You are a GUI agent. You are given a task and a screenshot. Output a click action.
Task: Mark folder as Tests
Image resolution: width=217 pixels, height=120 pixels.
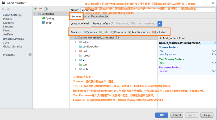pyautogui.click(x=104, y=32)
